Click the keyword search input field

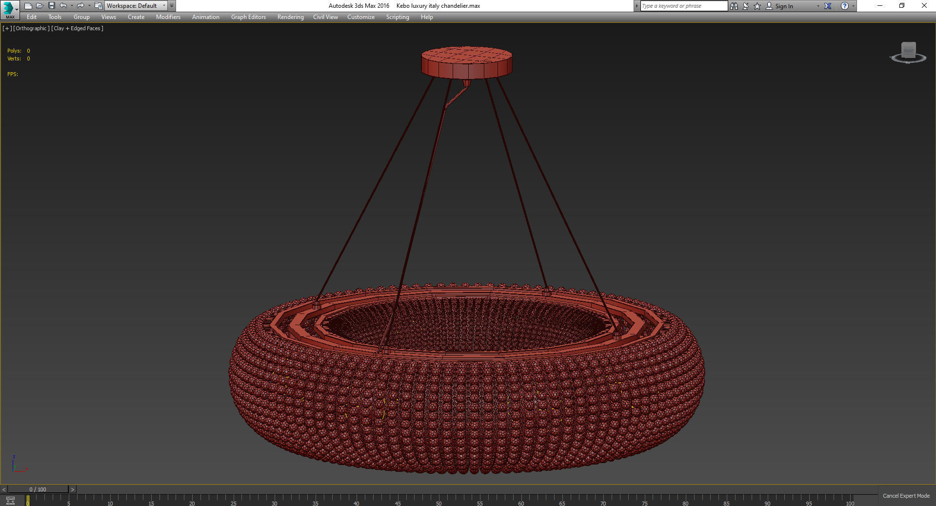(x=684, y=6)
